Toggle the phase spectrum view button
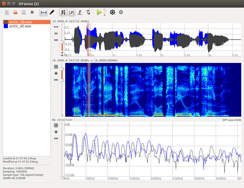This screenshot has width=244, height=188. 80,12
